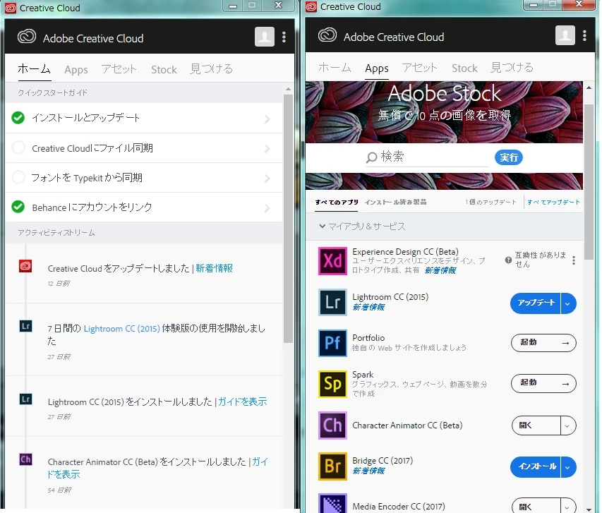
Task: Click the Lightroom Lr icon in Apps list
Action: [332, 302]
